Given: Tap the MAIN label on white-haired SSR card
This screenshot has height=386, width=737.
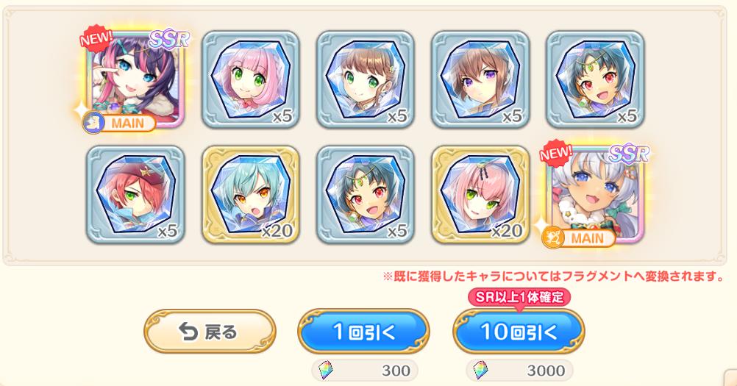Looking at the screenshot, I should click(579, 238).
